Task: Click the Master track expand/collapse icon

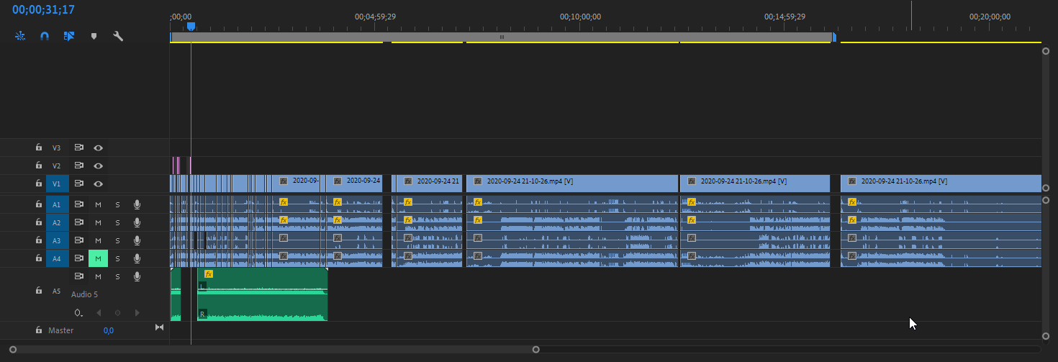Action: click(x=159, y=328)
